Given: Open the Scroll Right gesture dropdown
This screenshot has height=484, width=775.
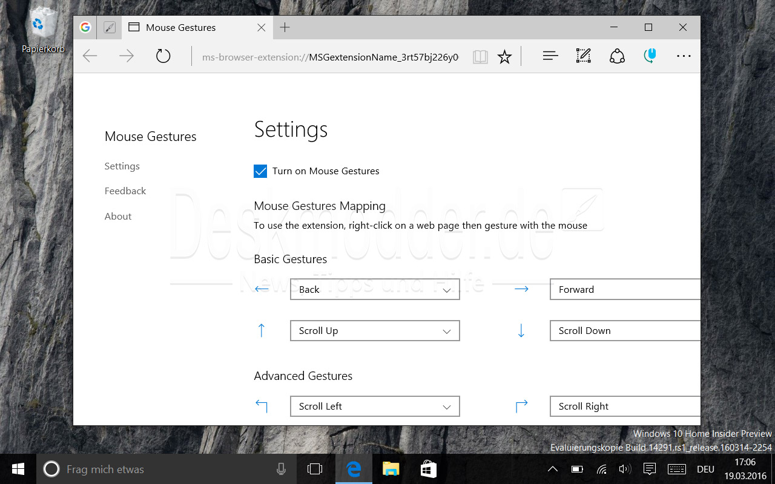Looking at the screenshot, I should click(x=625, y=406).
